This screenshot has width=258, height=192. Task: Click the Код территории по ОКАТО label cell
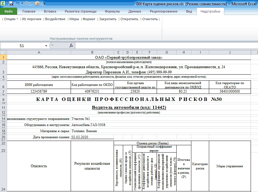(x=230, y=85)
